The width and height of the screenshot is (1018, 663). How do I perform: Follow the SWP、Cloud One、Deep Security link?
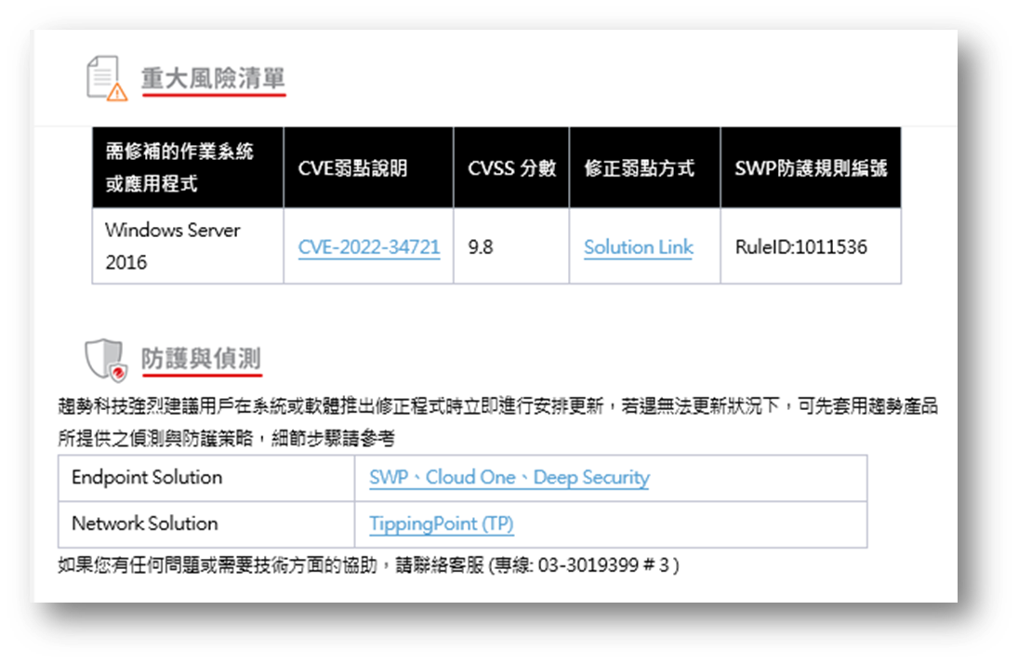tap(509, 478)
